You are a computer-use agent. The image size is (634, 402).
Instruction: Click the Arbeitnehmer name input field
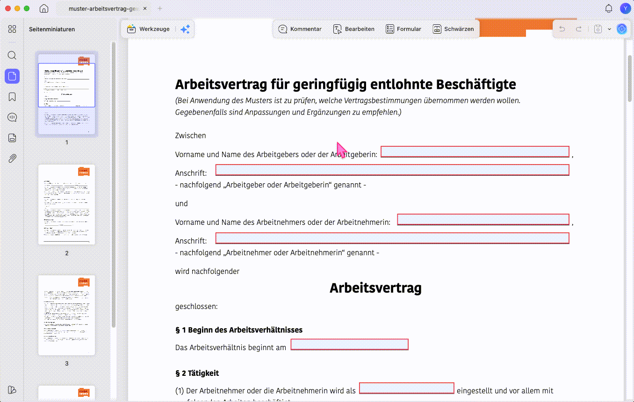(x=483, y=220)
